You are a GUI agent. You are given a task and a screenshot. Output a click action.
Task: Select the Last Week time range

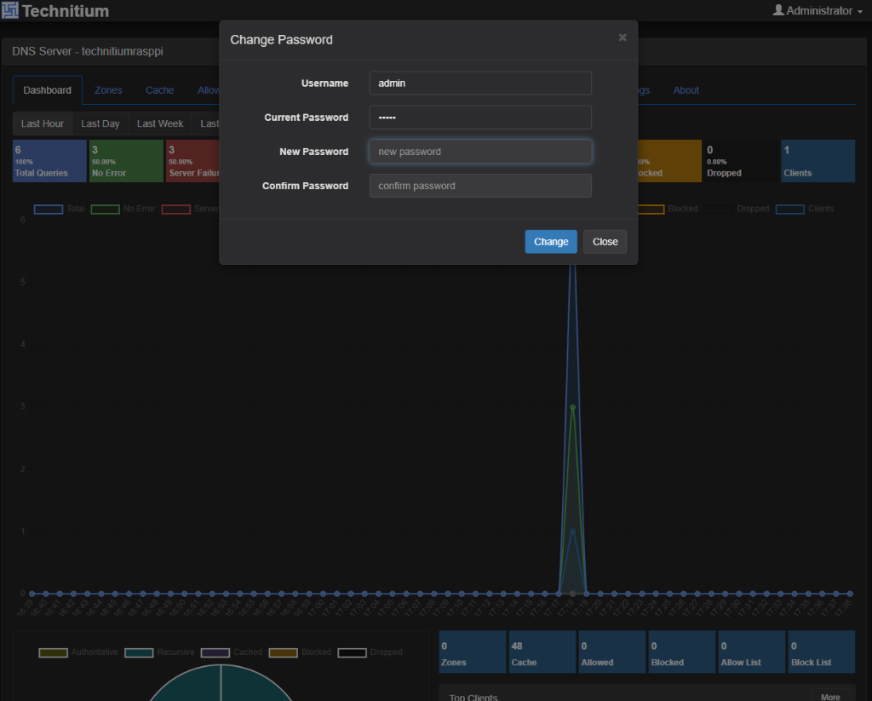[159, 124]
